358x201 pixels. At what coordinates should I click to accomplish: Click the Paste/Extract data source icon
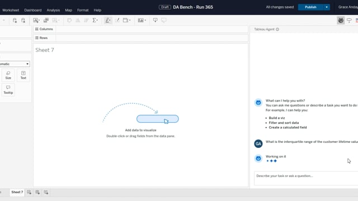[23, 20]
